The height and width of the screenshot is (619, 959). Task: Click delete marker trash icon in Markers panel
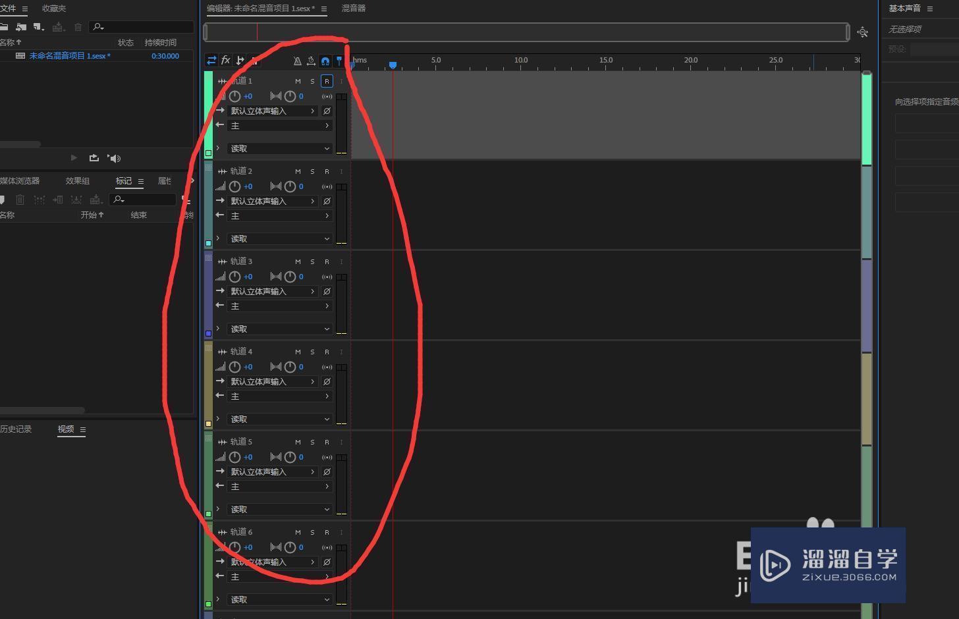tap(20, 200)
